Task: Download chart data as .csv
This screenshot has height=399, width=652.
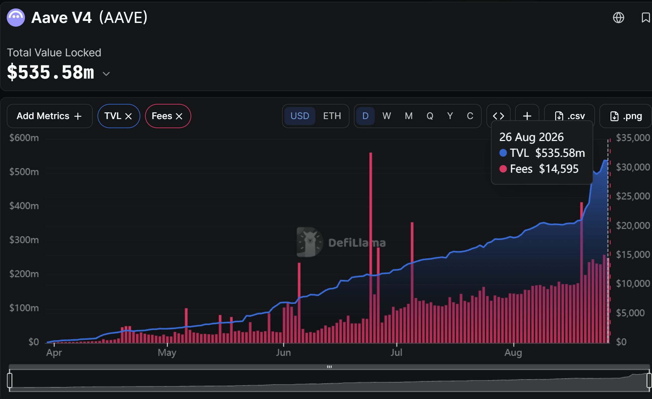Action: click(x=569, y=116)
